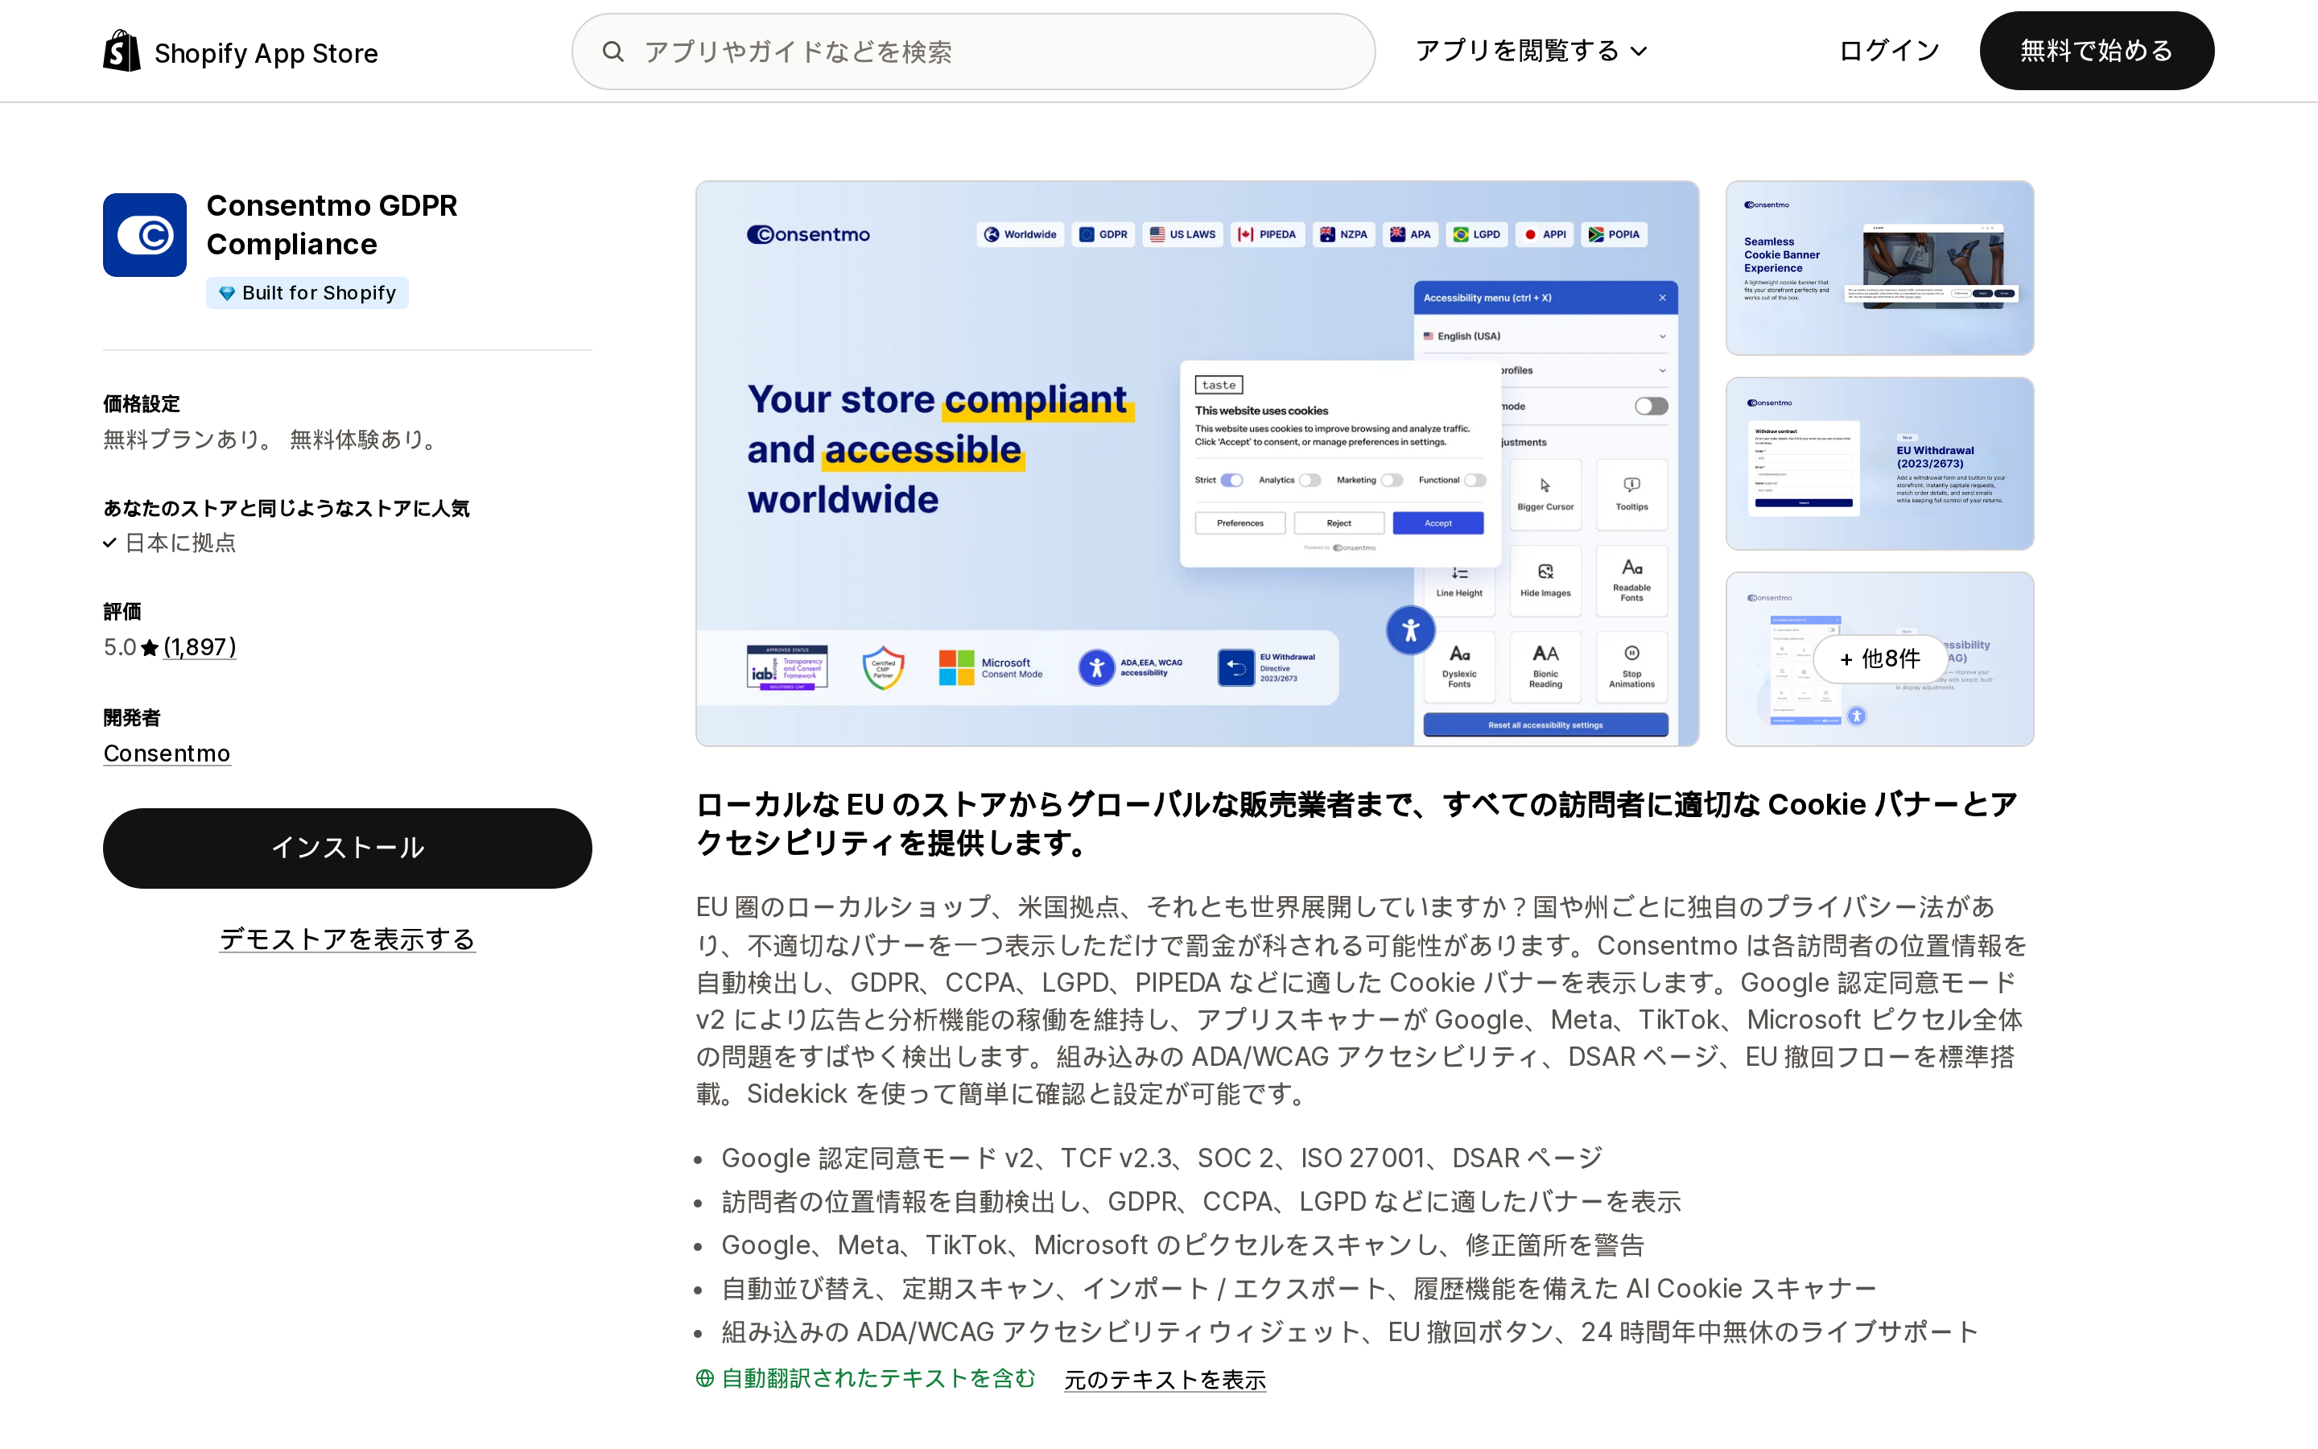Screen dimensions: 2318x1449
Task: Click the rating star icon
Action: point(150,648)
